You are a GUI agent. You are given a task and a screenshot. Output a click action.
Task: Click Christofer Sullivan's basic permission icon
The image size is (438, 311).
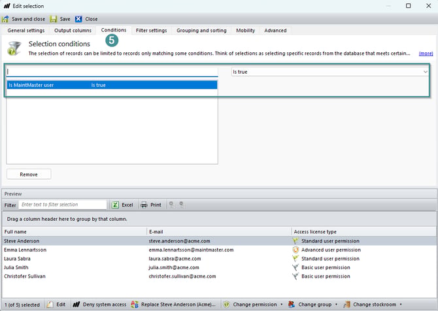(295, 276)
